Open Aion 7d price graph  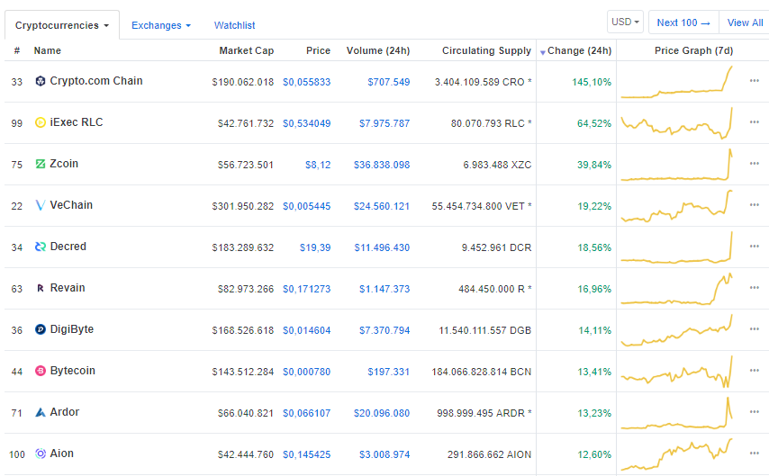pos(677,454)
